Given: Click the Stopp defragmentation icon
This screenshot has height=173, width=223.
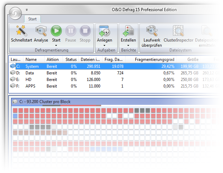Looking at the screenshot, I should 85,31.
